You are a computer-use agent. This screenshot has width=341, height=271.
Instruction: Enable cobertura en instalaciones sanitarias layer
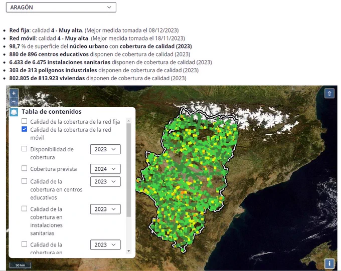[x=25, y=208]
